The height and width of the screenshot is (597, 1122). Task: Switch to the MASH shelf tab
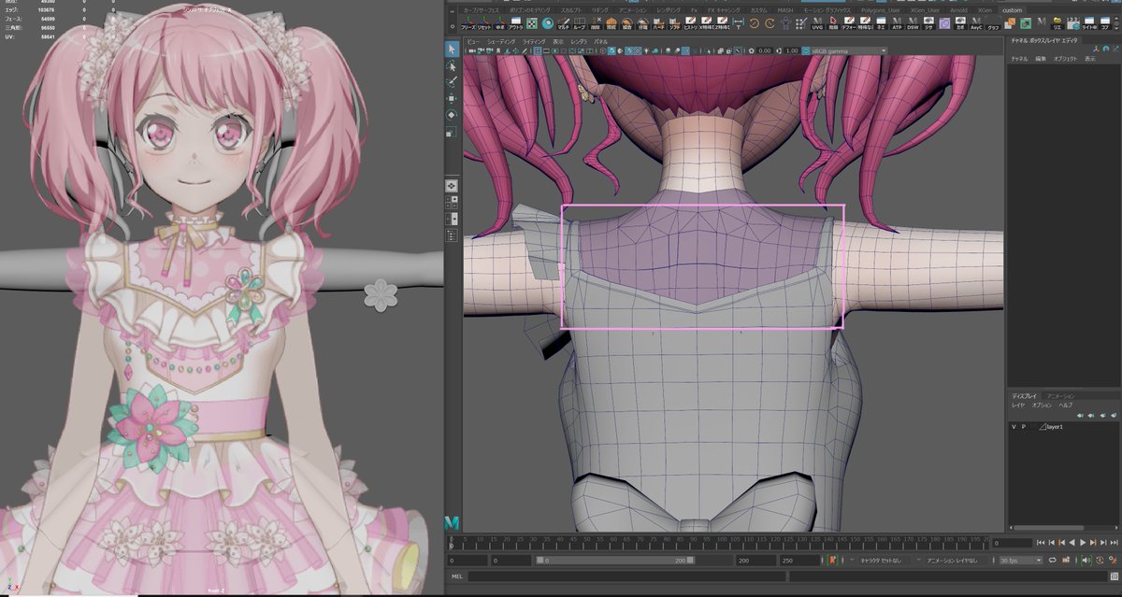click(785, 10)
